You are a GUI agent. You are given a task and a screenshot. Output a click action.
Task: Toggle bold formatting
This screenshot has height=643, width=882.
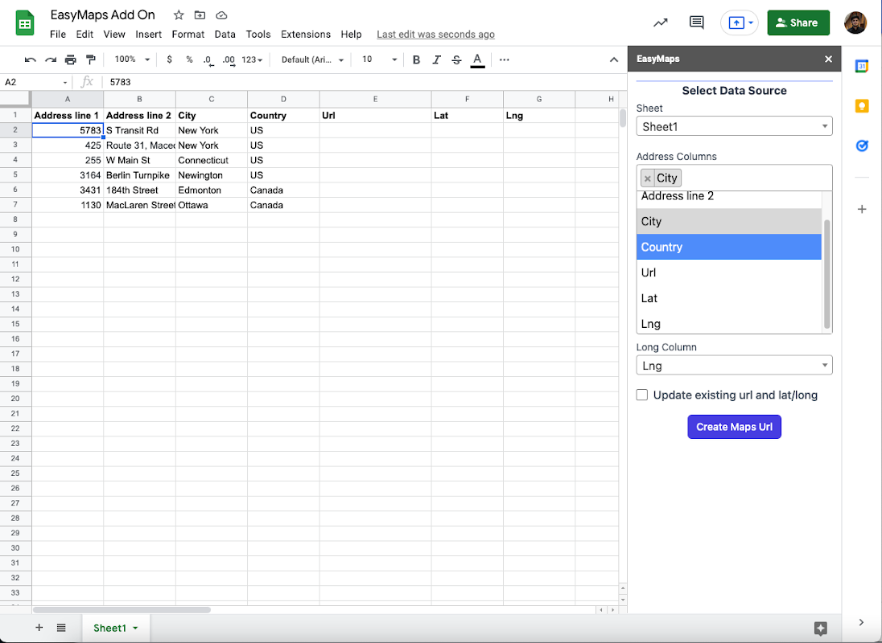click(x=416, y=59)
